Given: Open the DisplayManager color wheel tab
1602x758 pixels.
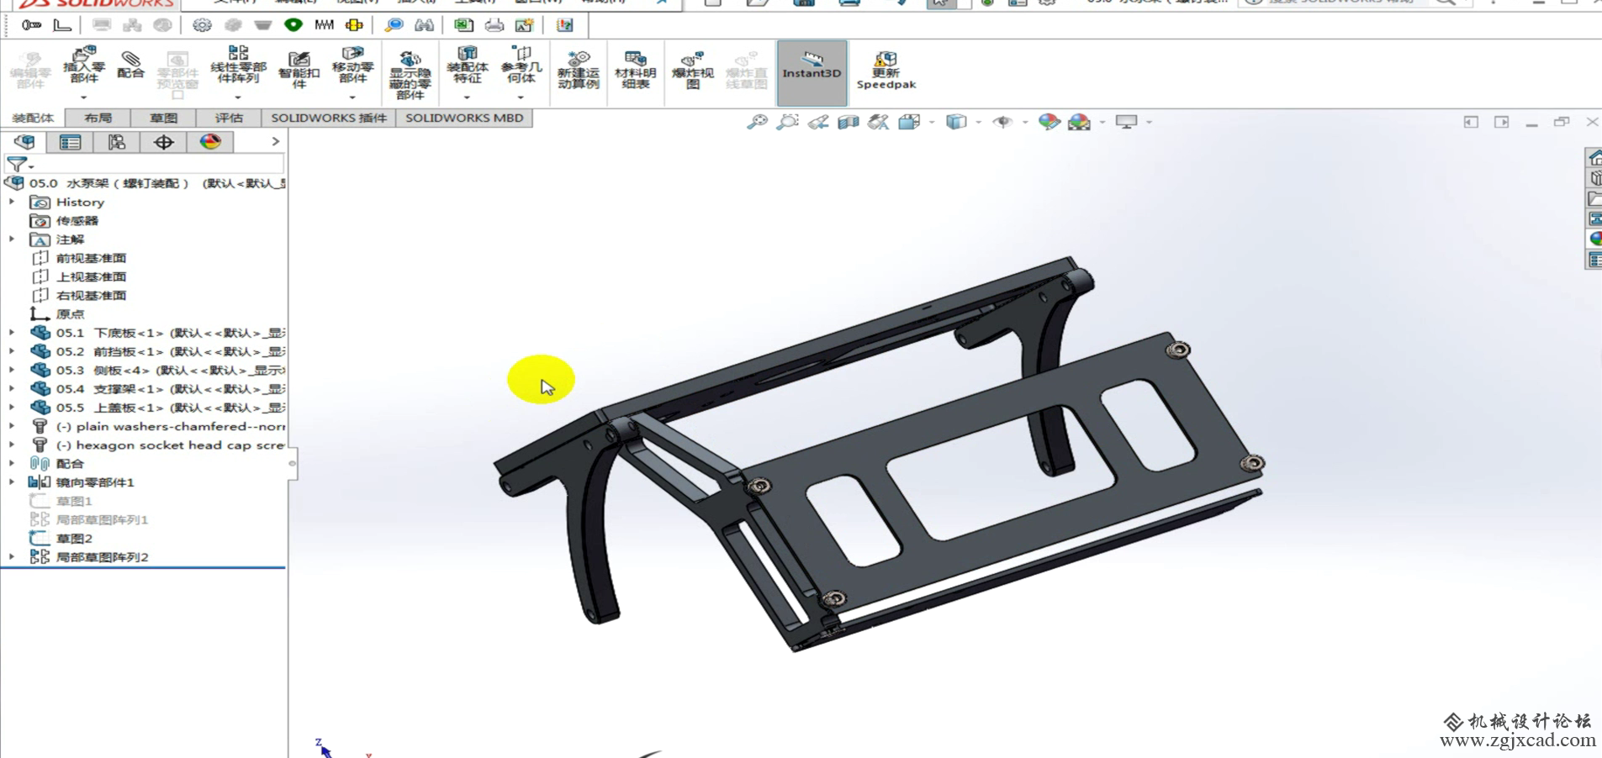Looking at the screenshot, I should point(210,142).
